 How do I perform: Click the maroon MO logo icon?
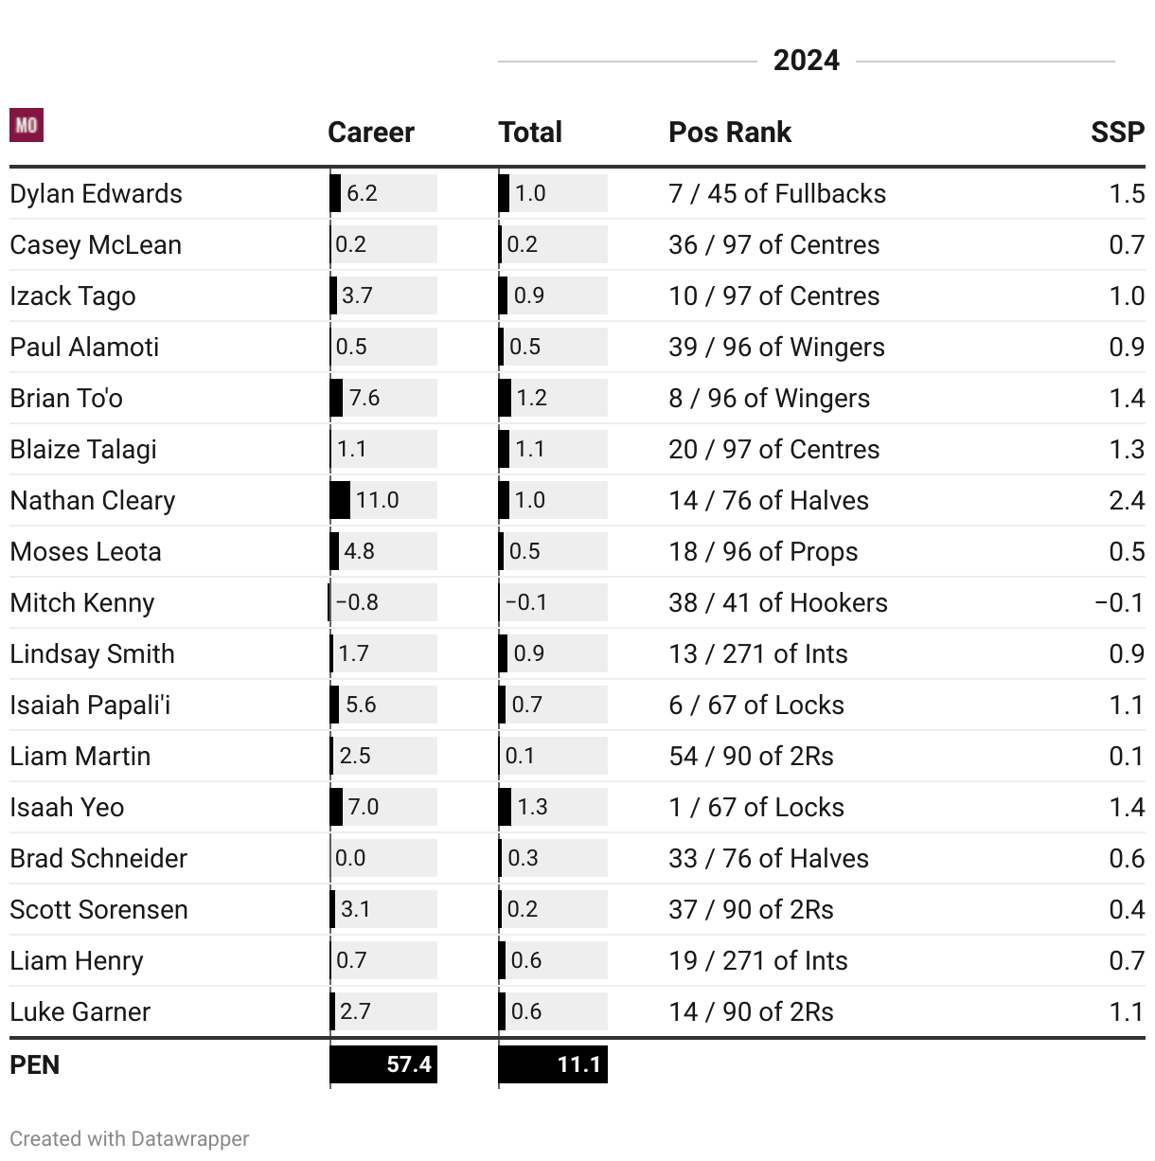pyautogui.click(x=27, y=125)
